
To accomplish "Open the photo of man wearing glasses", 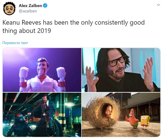I will click(x=121, y=70).
